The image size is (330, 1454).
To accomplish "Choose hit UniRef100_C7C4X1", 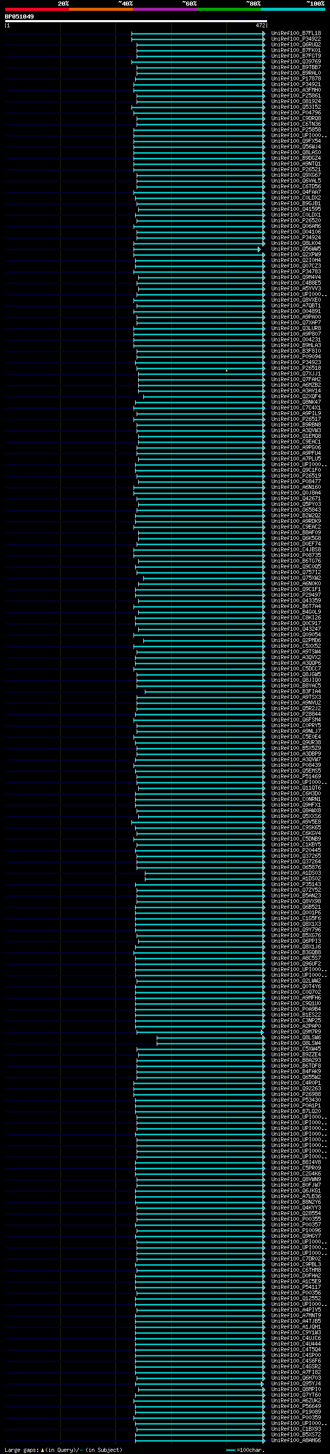I will pos(295,407).
